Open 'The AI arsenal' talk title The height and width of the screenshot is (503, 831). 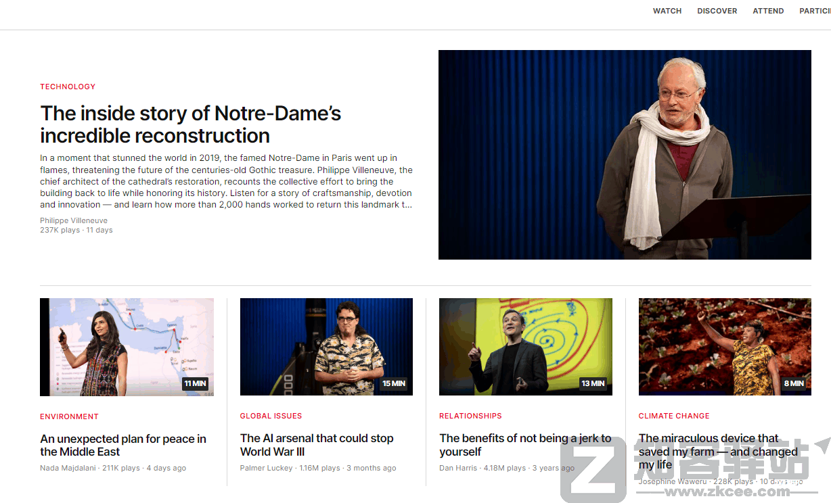click(x=317, y=445)
